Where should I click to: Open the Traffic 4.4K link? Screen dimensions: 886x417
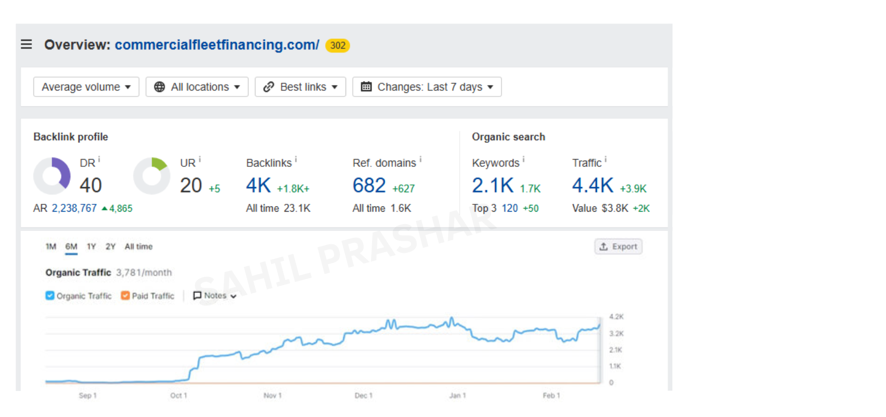pos(593,185)
